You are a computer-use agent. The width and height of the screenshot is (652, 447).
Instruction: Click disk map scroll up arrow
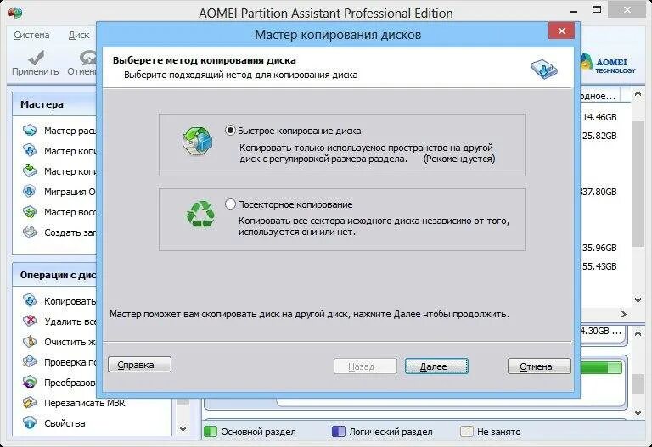[x=638, y=332]
